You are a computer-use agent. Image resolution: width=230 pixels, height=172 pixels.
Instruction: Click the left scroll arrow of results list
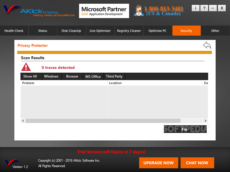coord(23,121)
